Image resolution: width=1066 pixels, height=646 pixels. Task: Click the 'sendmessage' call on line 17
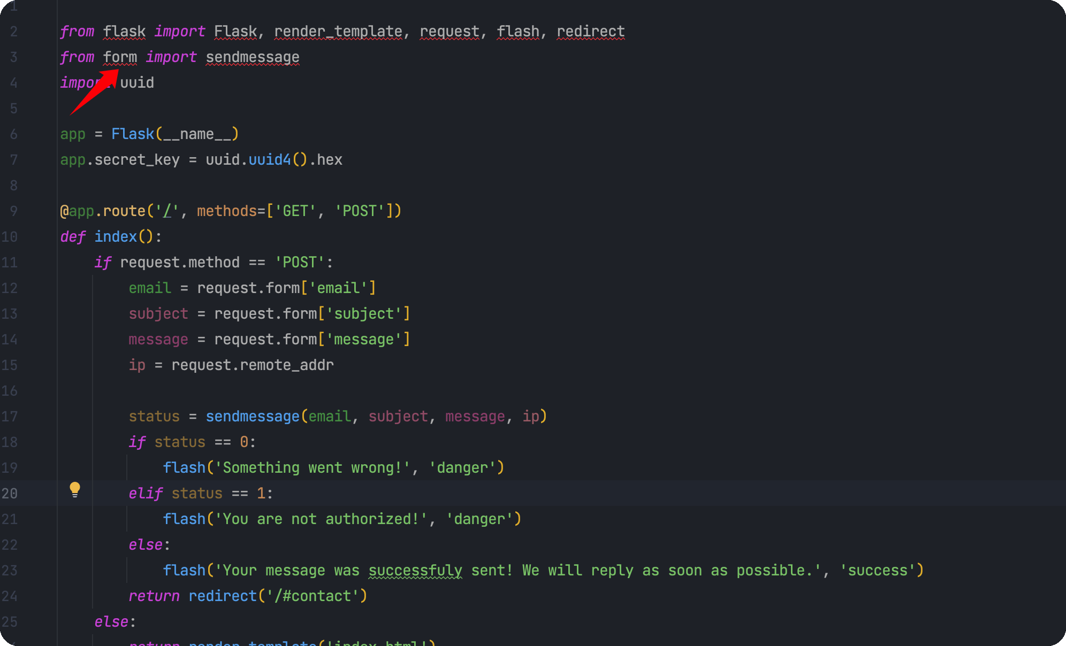pyautogui.click(x=252, y=417)
